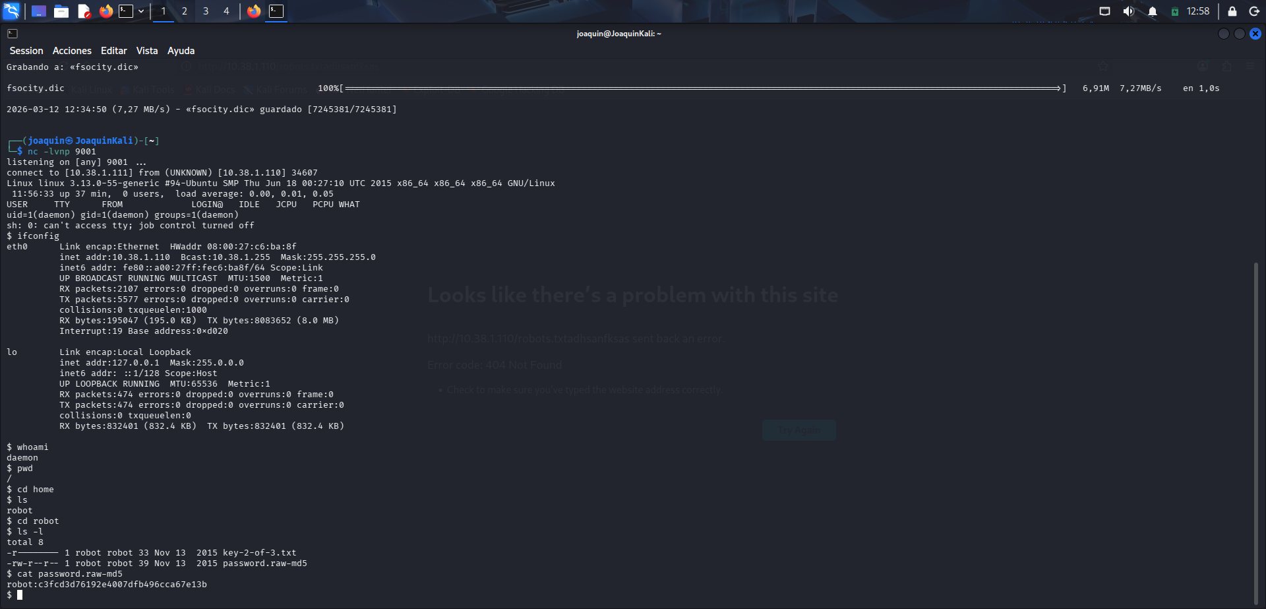Launch Firefox from the taskbar
Image resolution: width=1266 pixels, height=609 pixels.
105,11
